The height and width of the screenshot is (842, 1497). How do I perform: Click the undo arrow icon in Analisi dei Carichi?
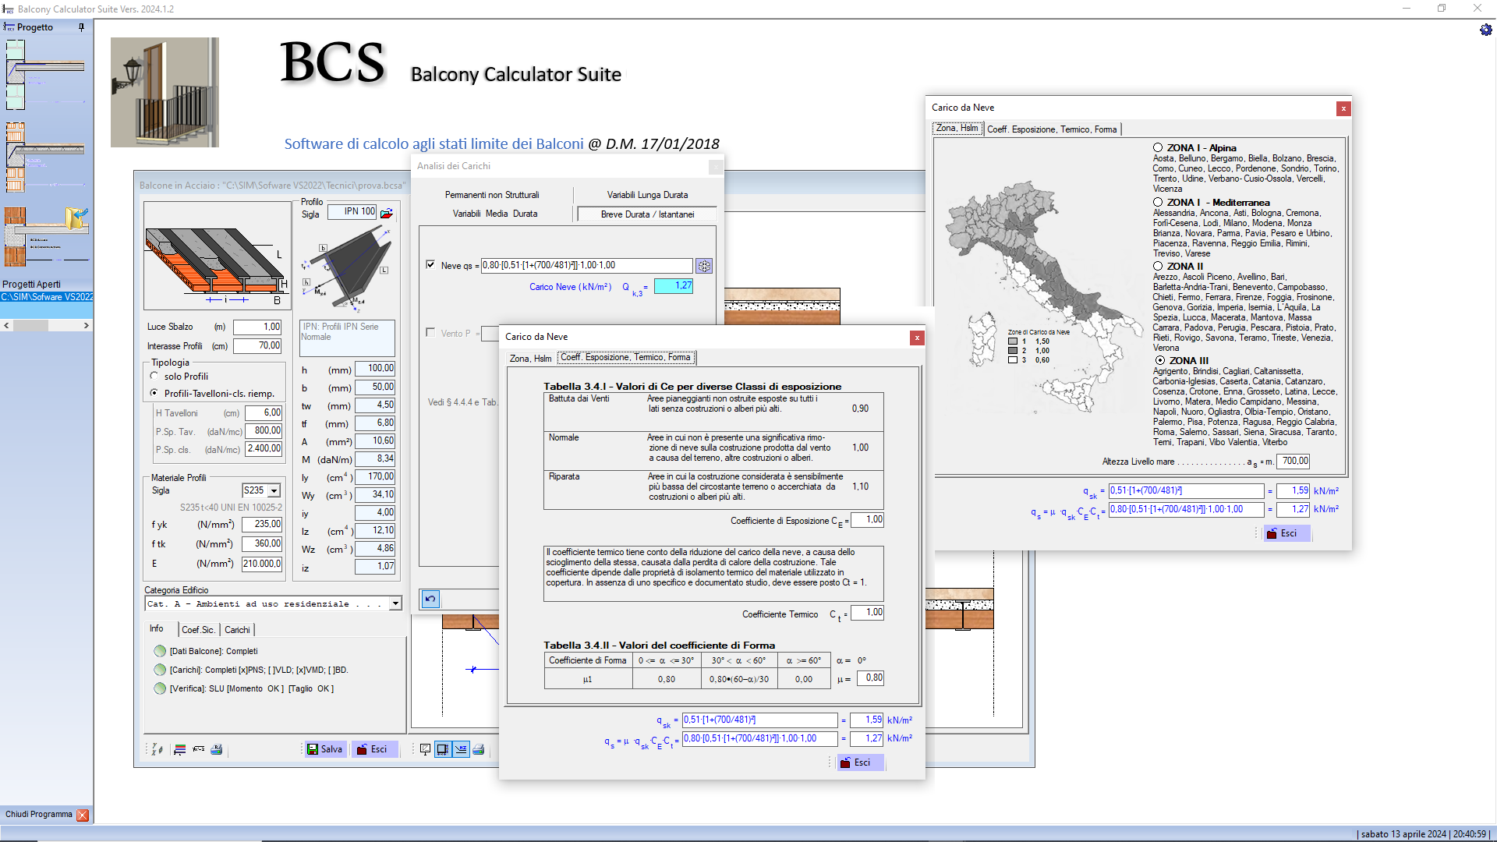430,599
